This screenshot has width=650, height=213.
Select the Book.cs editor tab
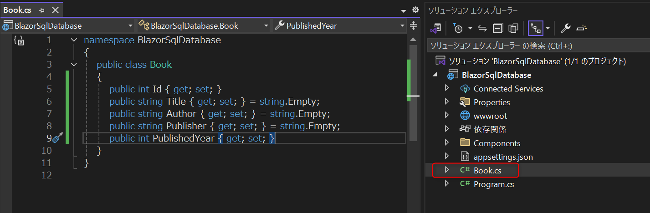17,10
